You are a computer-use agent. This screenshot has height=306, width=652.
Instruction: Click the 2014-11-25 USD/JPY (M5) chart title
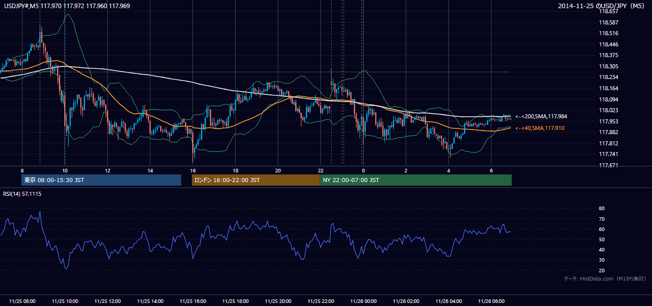point(602,6)
